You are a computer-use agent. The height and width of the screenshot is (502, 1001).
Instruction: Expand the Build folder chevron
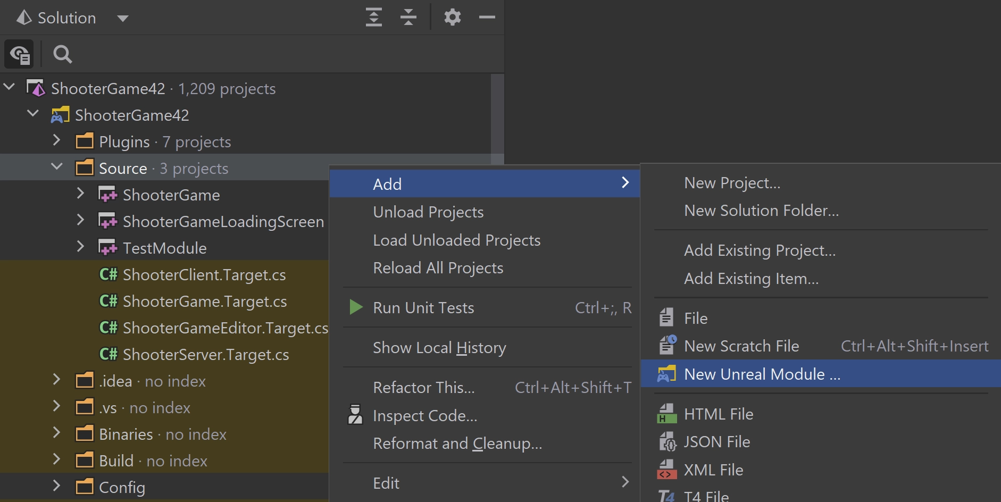coord(57,459)
